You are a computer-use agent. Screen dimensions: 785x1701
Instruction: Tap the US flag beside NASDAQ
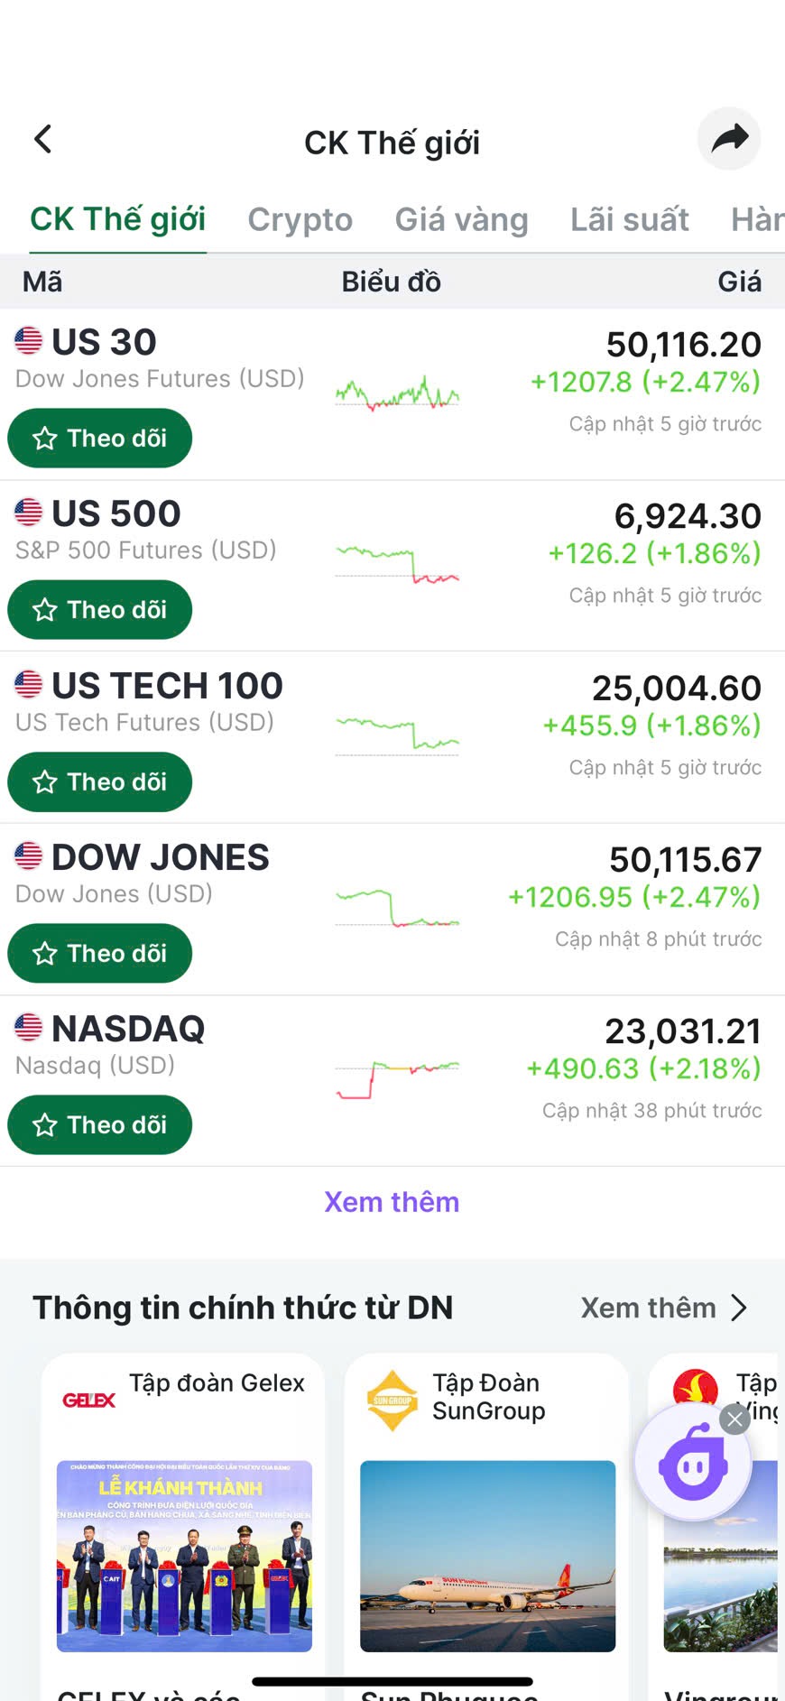(28, 1027)
